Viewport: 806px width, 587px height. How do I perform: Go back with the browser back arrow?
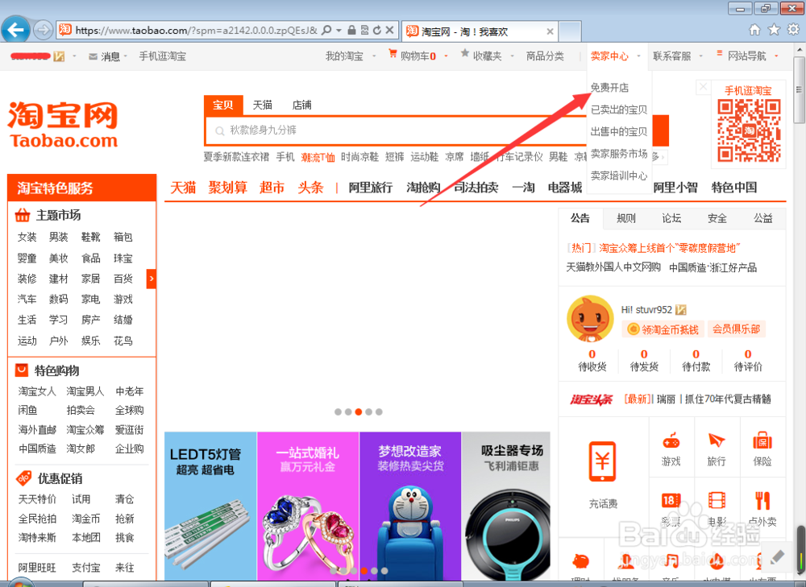pos(15,30)
